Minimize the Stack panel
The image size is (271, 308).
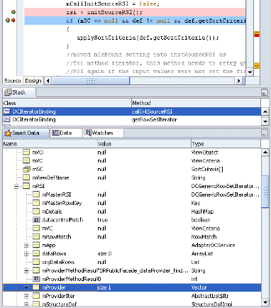click(264, 92)
